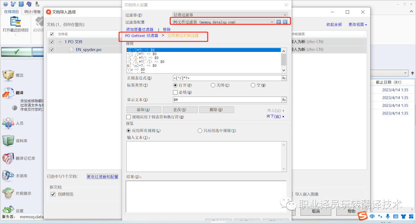Click the microphone dictation icon in quick toolbar
This screenshot has height=223, width=416.
(x=37, y=4)
